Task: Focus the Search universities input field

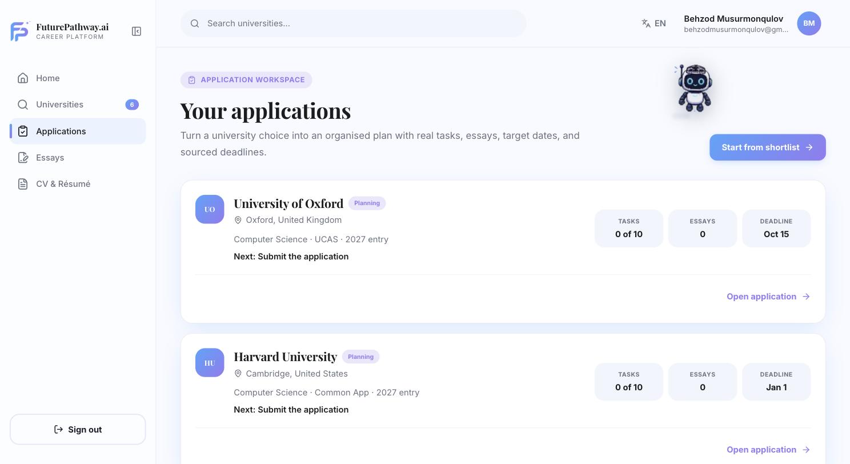Action: pyautogui.click(x=353, y=23)
